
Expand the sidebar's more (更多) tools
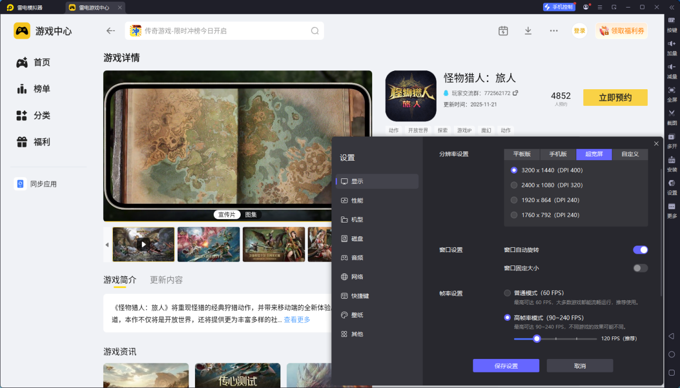click(x=671, y=207)
